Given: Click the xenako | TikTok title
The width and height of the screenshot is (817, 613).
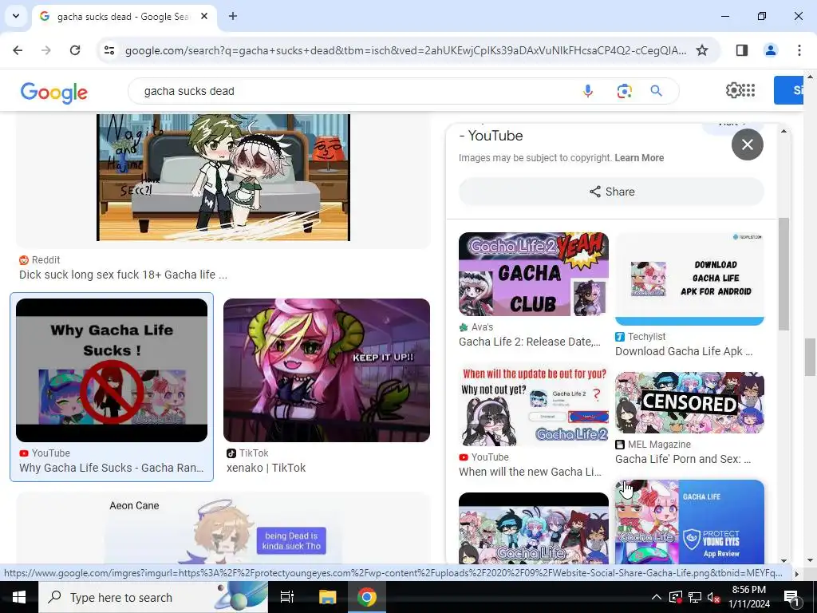Looking at the screenshot, I should click(266, 468).
